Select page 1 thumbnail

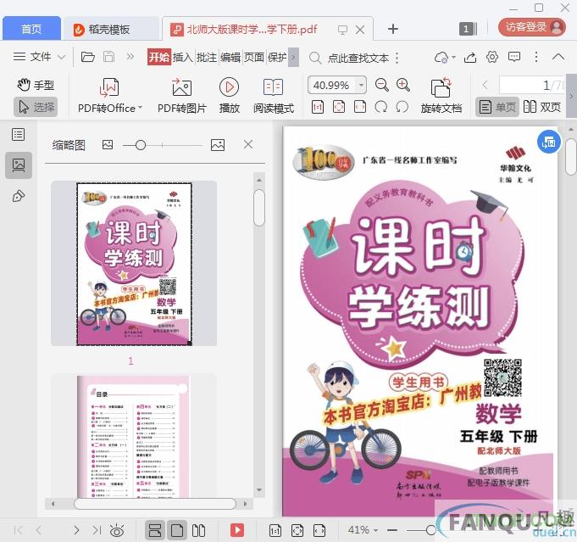134,264
